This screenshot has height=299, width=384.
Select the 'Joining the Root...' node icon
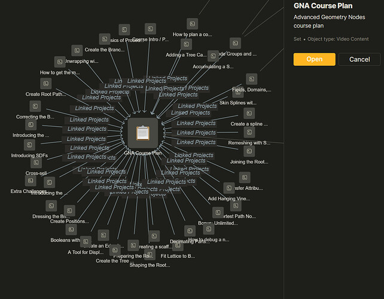(x=249, y=151)
